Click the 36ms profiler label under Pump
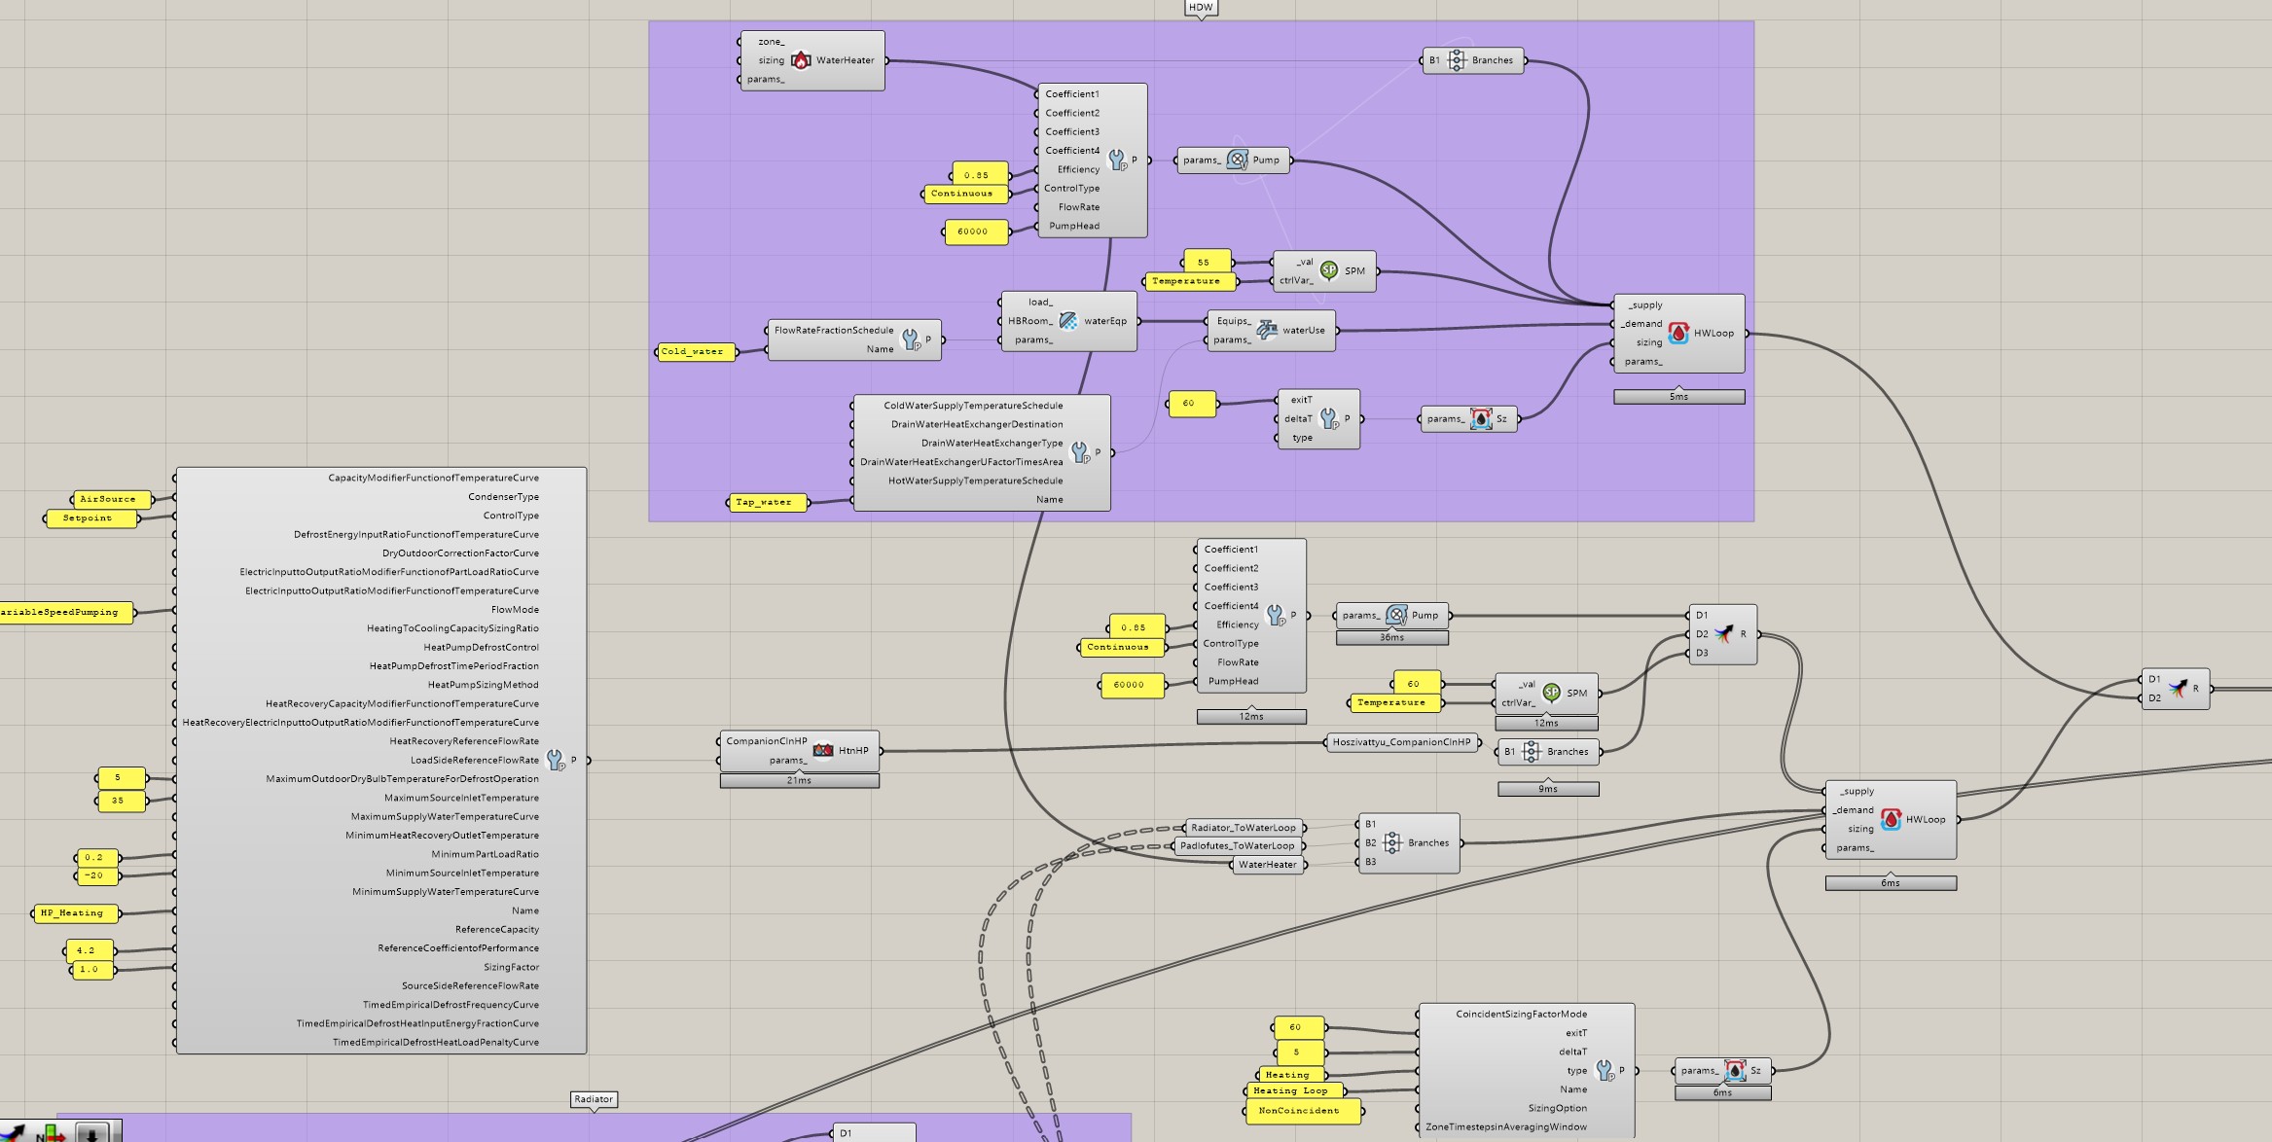The width and height of the screenshot is (2272, 1142). 1392,637
